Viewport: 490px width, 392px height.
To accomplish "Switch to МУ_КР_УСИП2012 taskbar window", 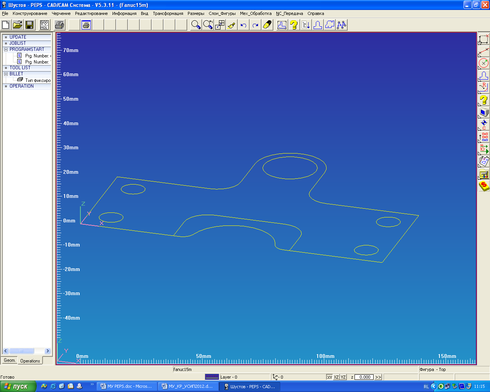I will [188, 386].
